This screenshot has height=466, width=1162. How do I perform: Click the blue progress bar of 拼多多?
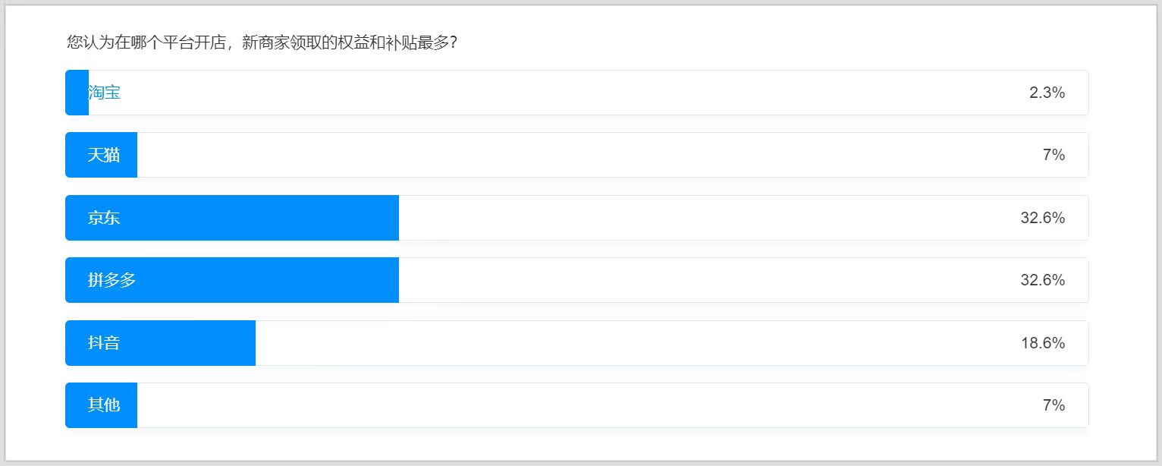(x=232, y=280)
